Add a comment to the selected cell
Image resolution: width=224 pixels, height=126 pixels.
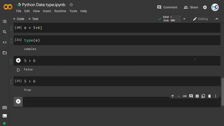[191, 96]
